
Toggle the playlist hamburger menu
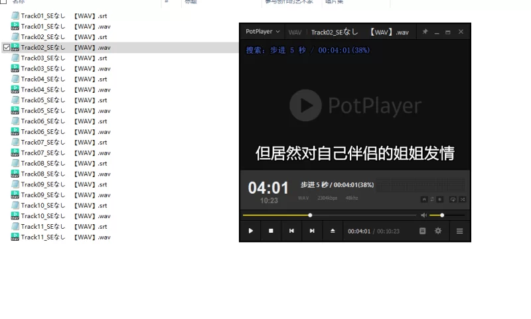pos(459,231)
